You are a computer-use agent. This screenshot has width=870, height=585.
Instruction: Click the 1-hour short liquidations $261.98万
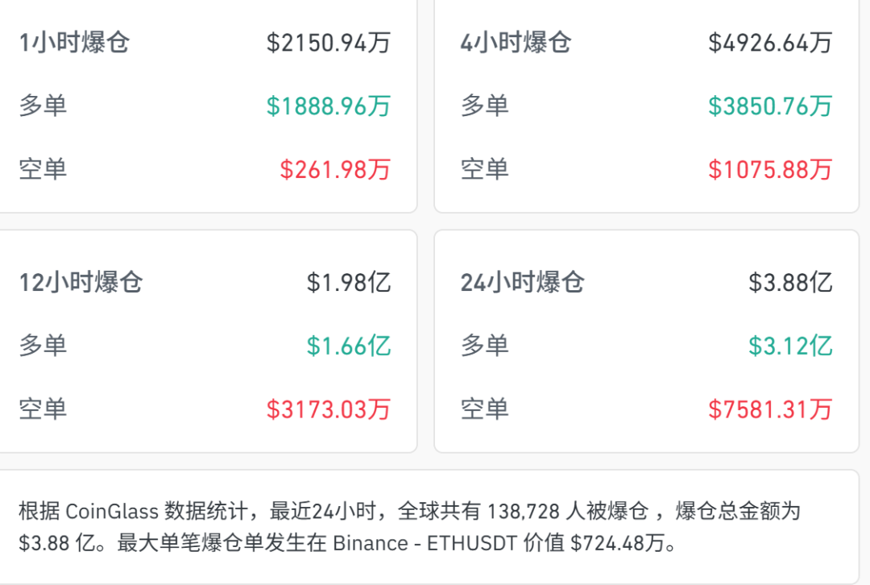point(335,169)
